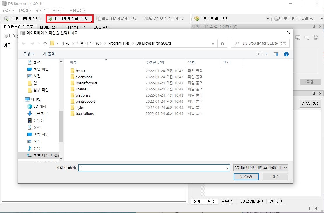Click the Open Database (데이터베이스 열기) toolbar button

point(70,18)
